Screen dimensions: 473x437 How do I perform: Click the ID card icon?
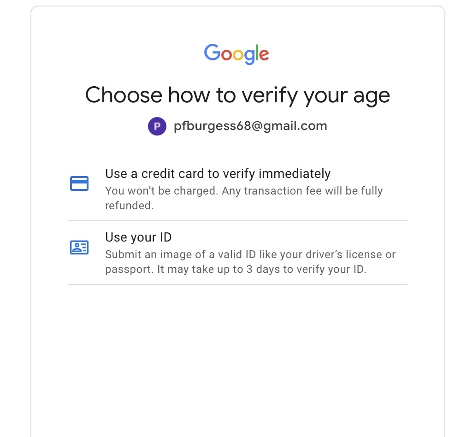click(79, 247)
